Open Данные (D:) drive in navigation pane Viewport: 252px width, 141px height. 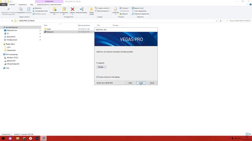tap(11, 61)
